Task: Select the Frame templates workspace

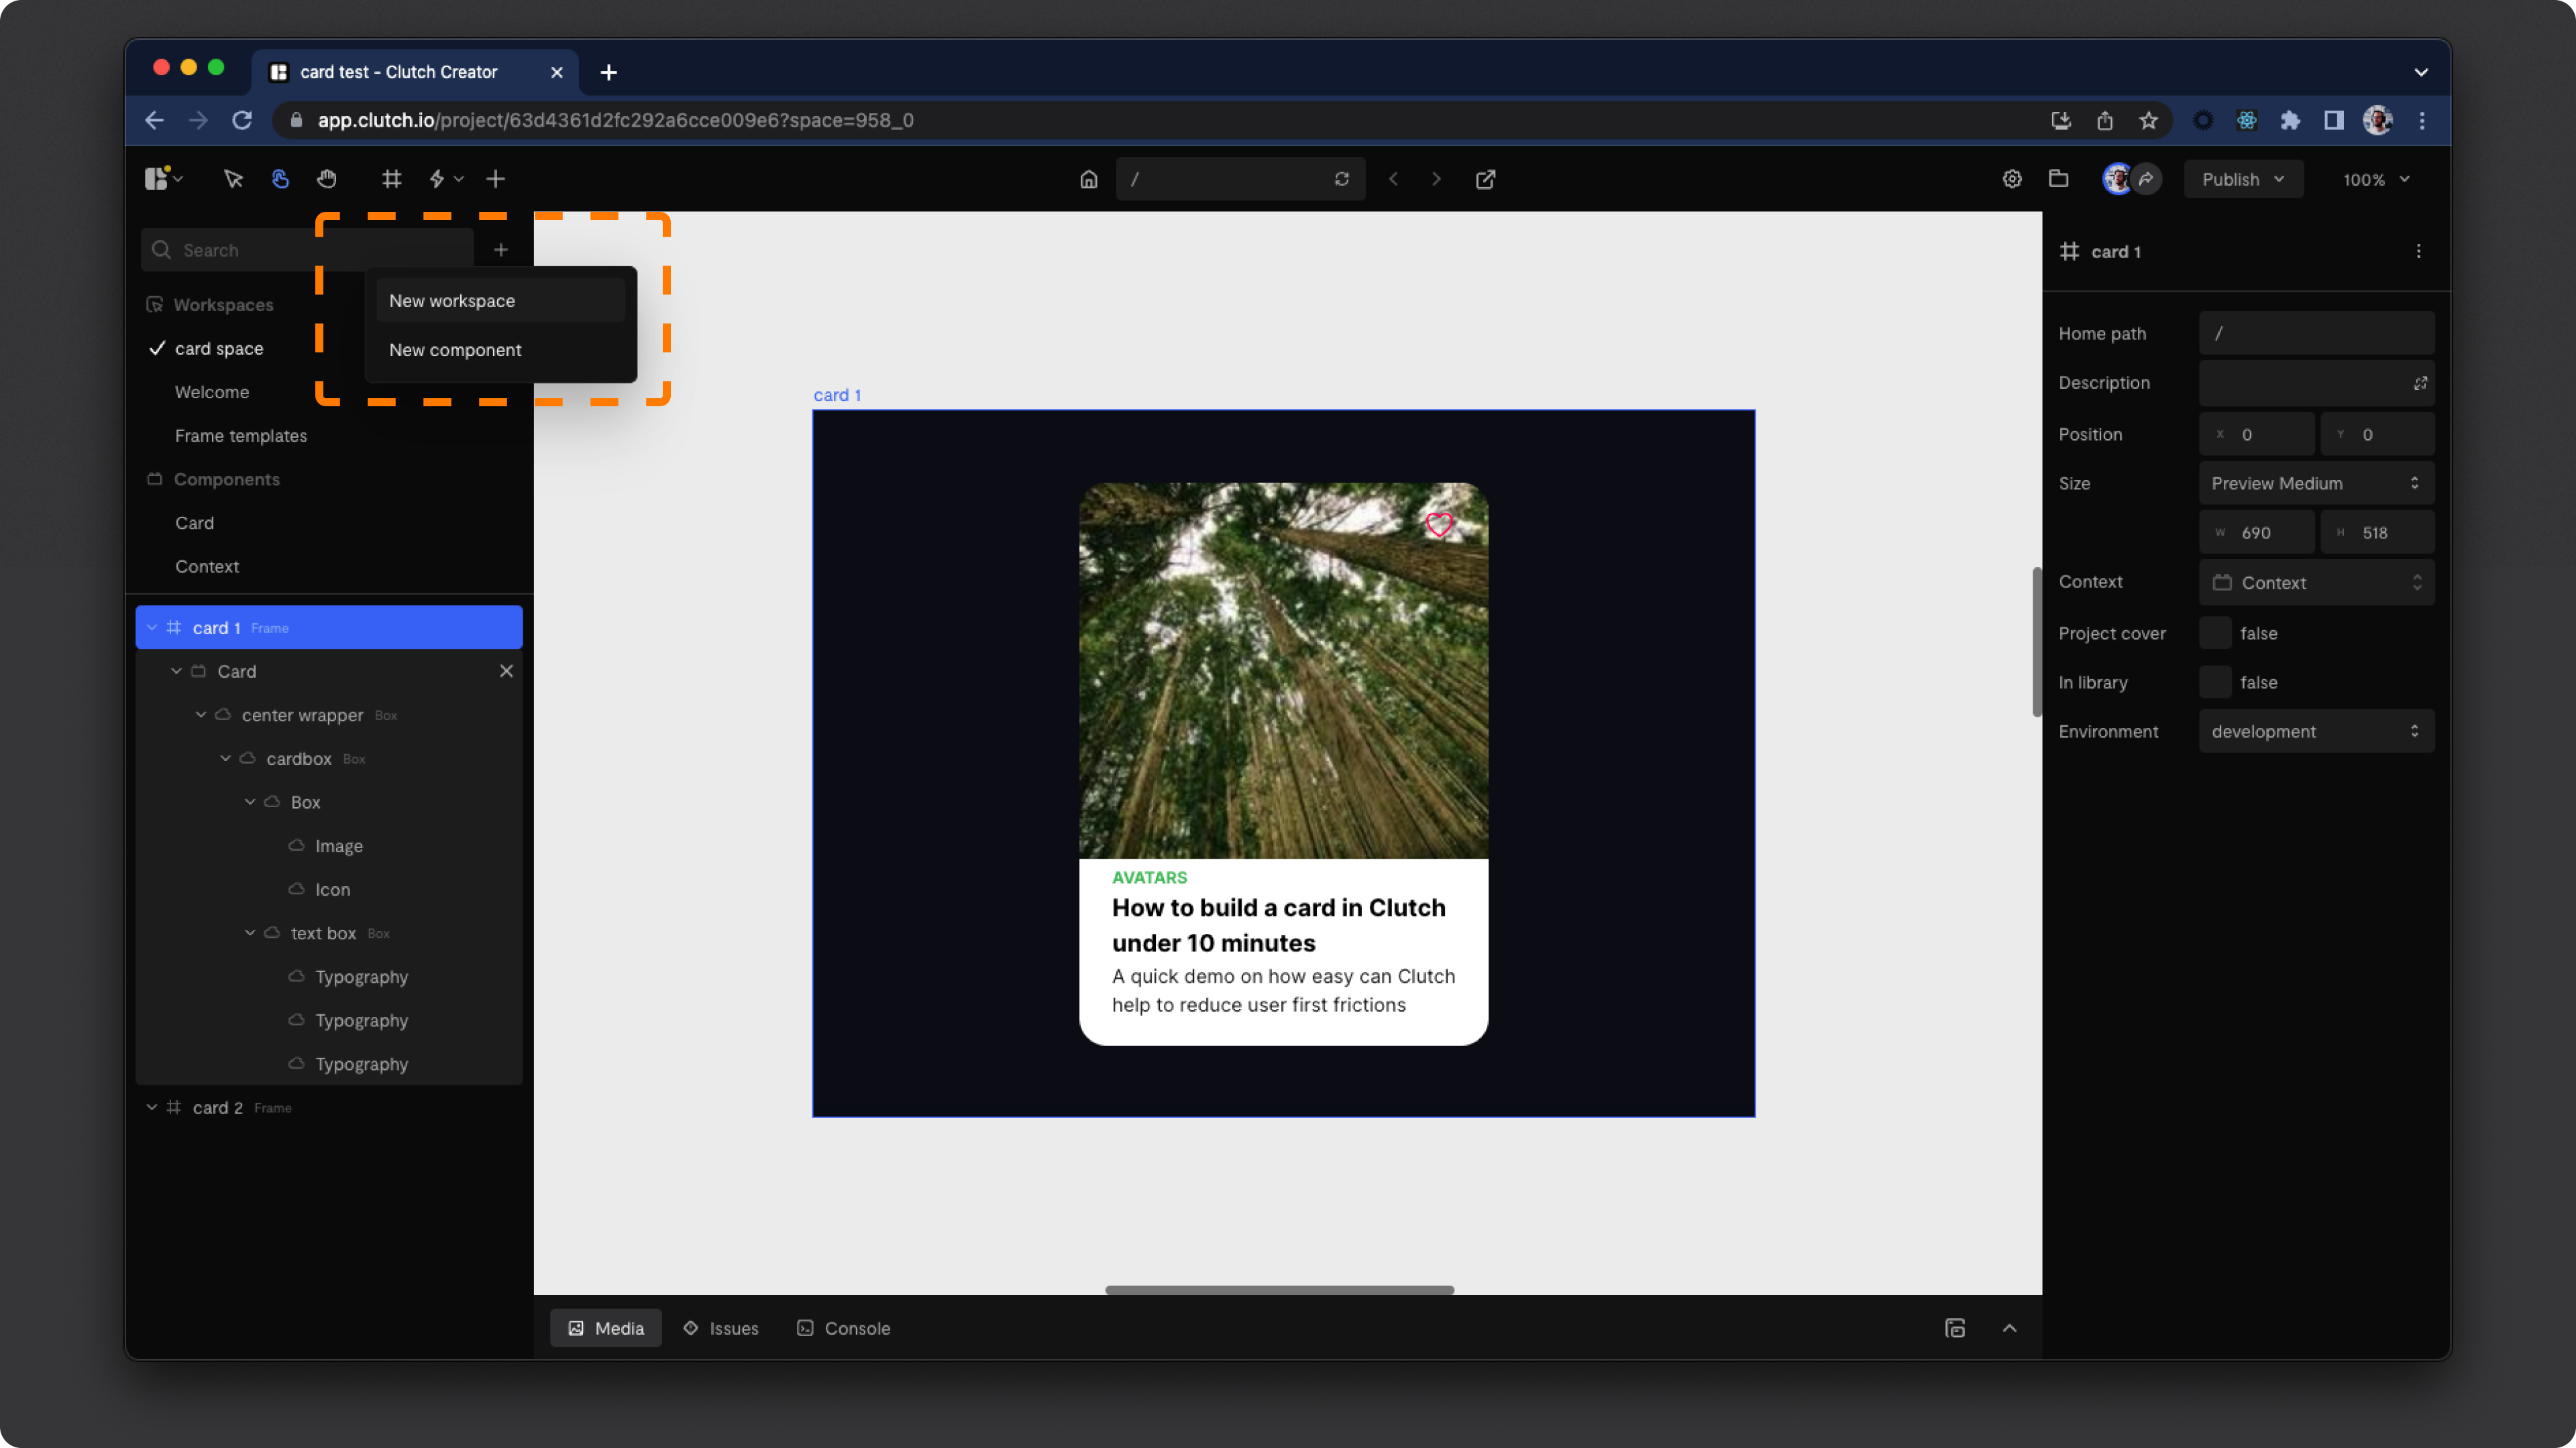Action: 241,436
